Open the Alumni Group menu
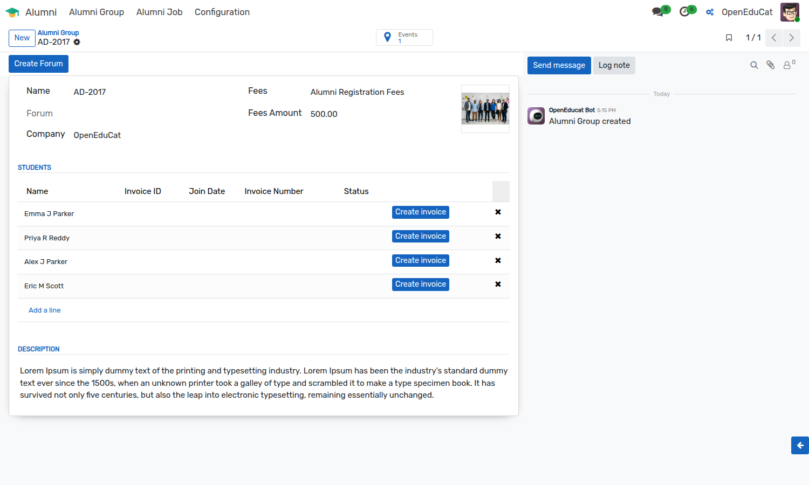 pos(97,12)
